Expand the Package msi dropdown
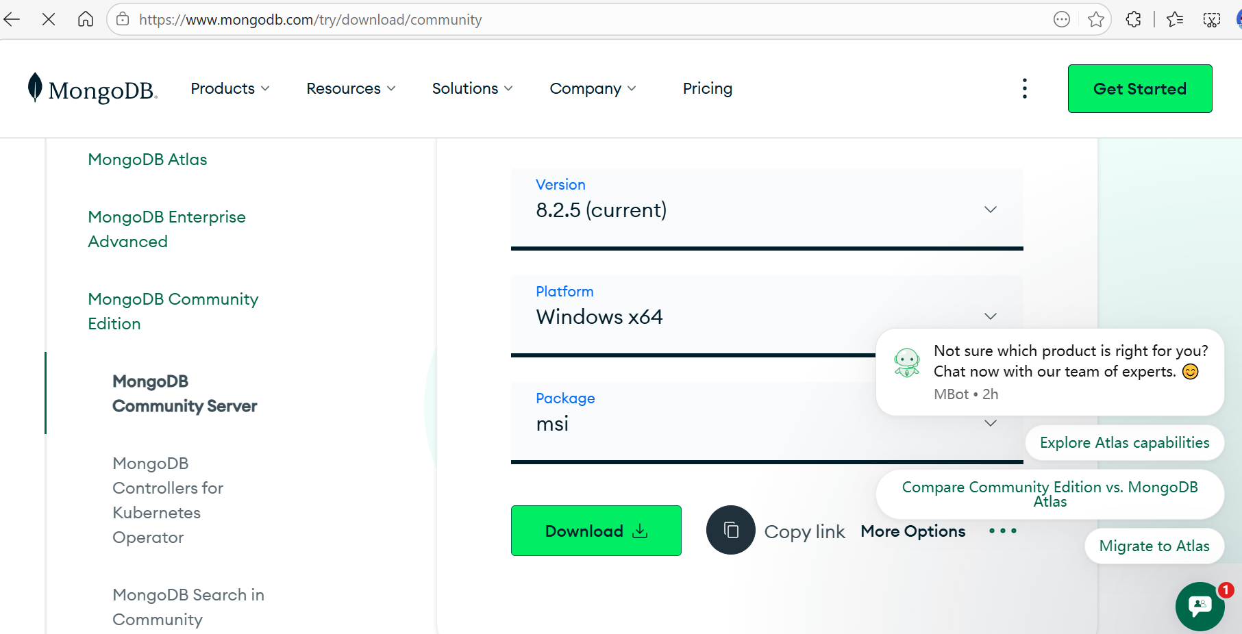 [767, 422]
